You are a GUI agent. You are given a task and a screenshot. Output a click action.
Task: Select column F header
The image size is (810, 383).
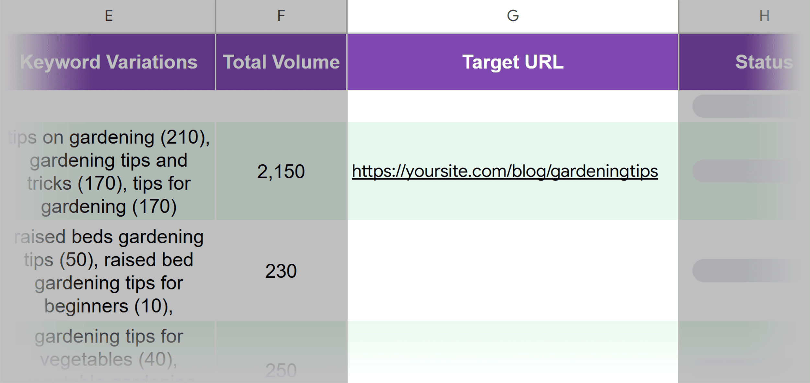coord(281,16)
